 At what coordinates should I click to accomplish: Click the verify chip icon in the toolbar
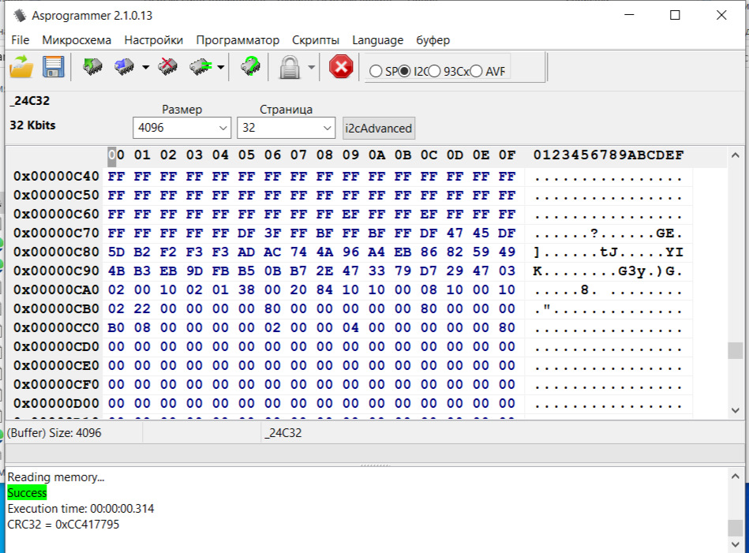click(x=200, y=66)
